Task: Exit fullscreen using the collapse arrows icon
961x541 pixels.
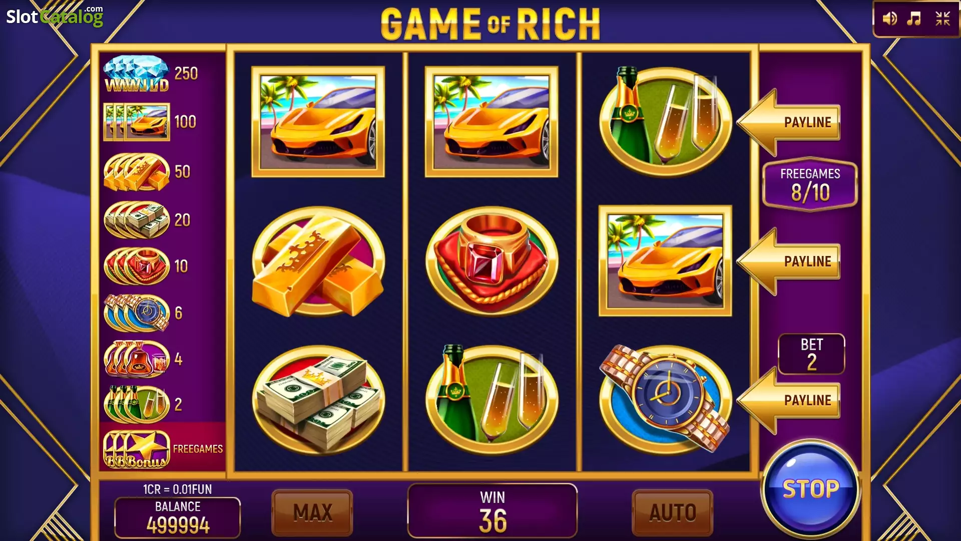Action: 943,19
